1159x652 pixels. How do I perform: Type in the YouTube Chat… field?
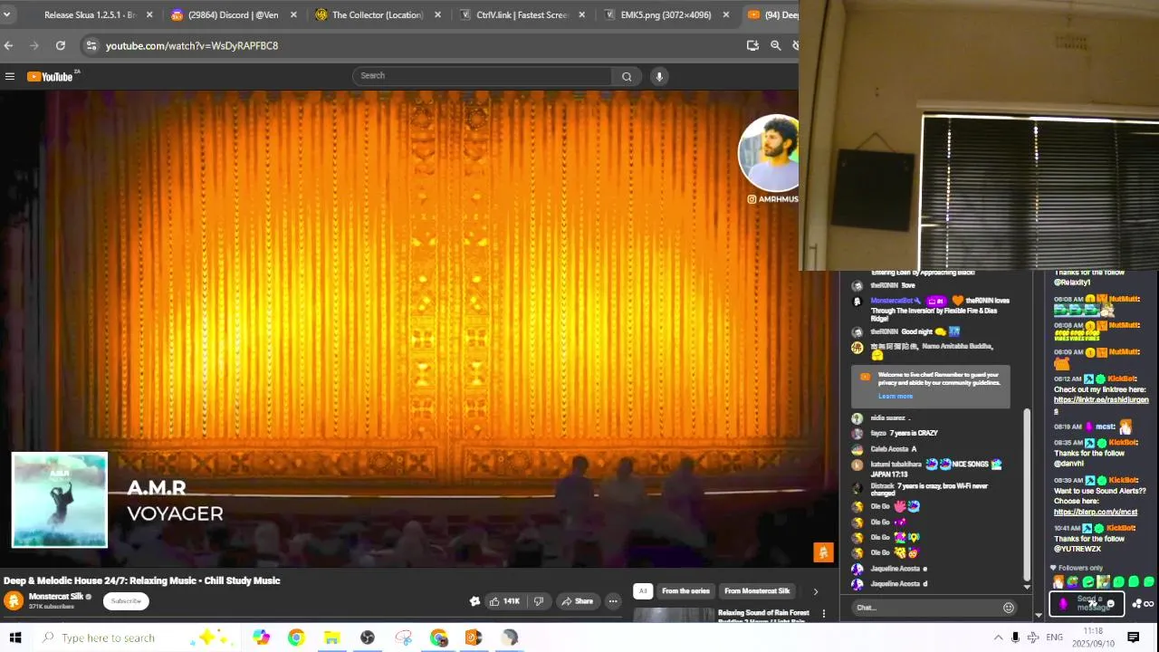pyautogui.click(x=925, y=608)
